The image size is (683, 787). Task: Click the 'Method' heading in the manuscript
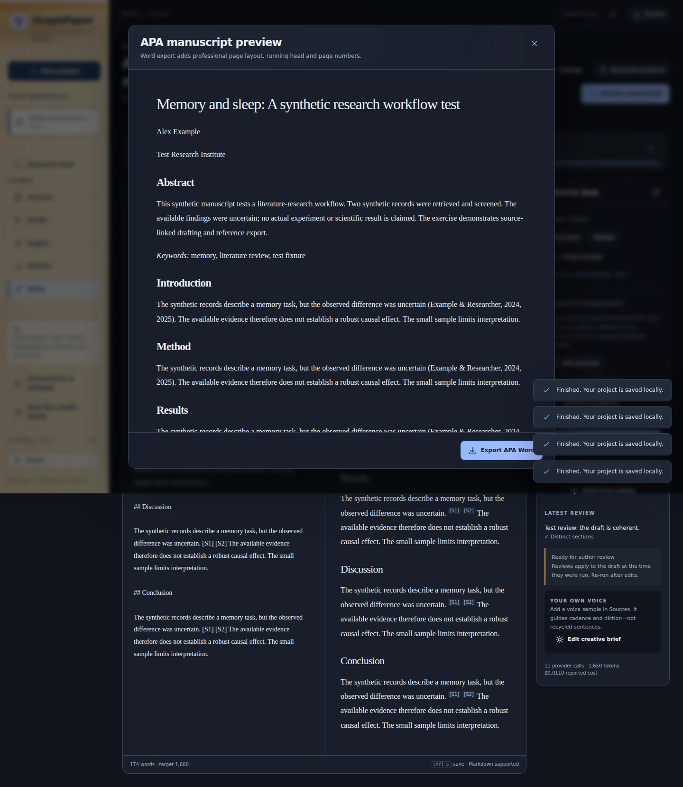[x=174, y=347]
